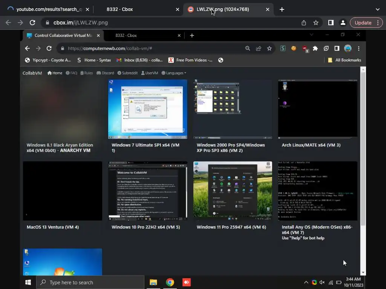Go to Home in CollabVM navbar
Screen dimensions: 386x289
(x=55, y=73)
